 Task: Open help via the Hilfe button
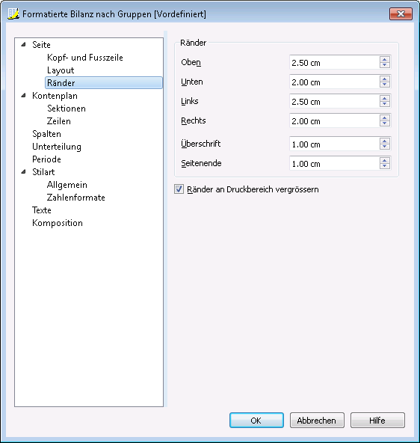(377, 420)
